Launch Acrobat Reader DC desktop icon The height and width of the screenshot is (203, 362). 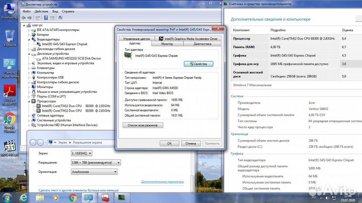point(10,95)
